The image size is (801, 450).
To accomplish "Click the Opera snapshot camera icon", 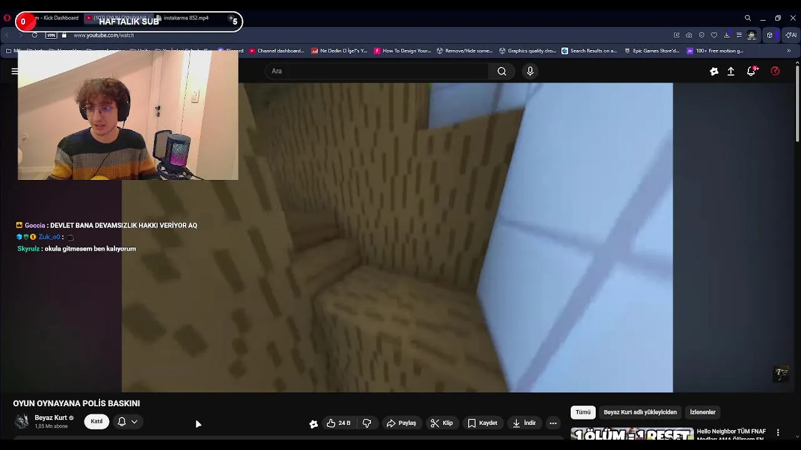I will [689, 35].
